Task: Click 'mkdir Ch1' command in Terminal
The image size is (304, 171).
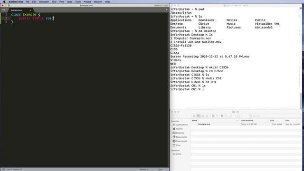Action: pyautogui.click(x=213, y=78)
